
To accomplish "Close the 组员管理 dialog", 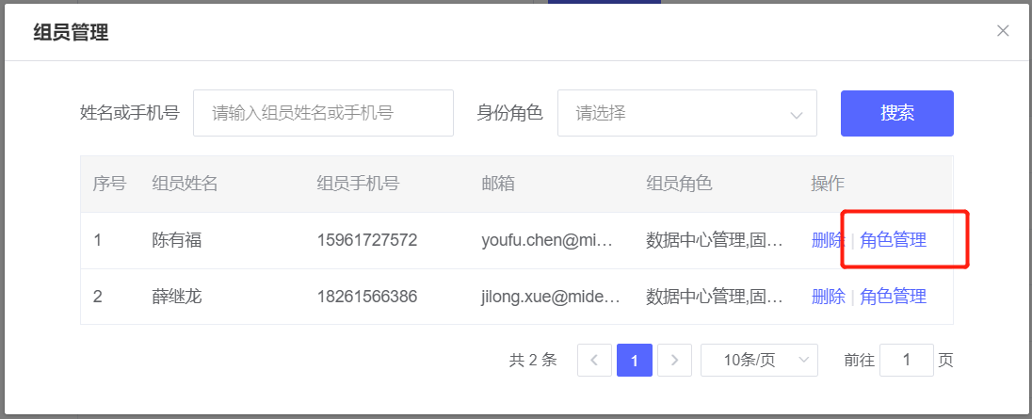I will (1003, 31).
